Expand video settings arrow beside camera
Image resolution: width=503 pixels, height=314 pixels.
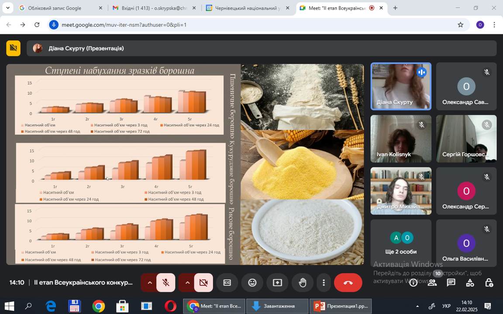(x=187, y=283)
